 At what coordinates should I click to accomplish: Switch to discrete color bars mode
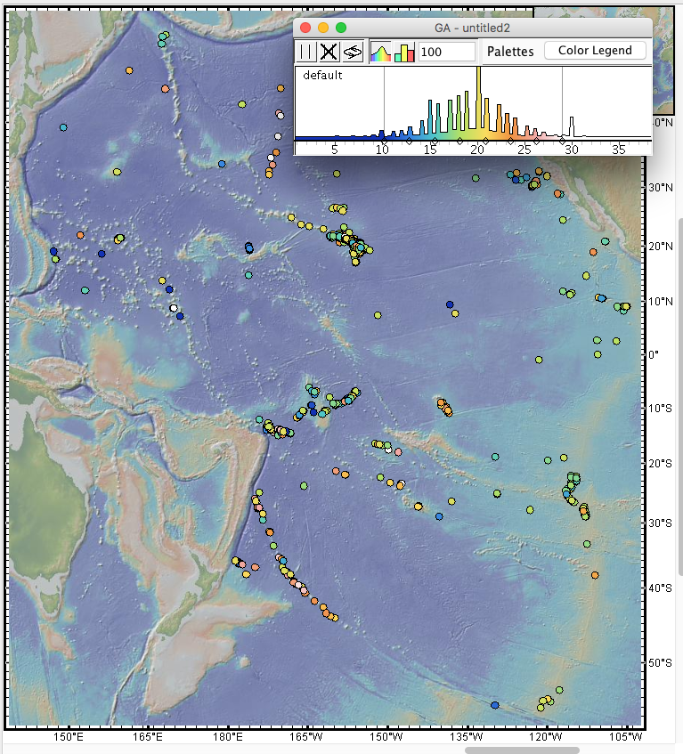pyautogui.click(x=404, y=53)
